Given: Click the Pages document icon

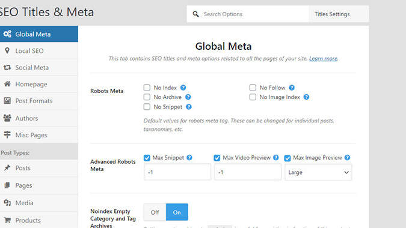Looking at the screenshot, I should point(7,185).
